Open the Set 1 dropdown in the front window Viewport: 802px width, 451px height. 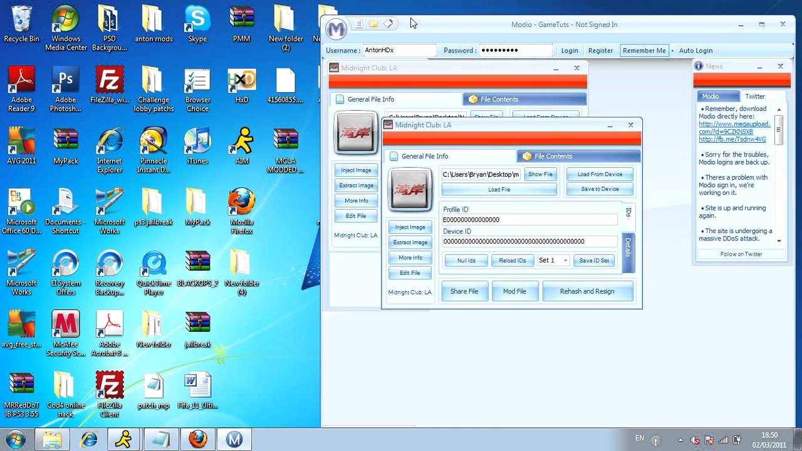pyautogui.click(x=553, y=261)
